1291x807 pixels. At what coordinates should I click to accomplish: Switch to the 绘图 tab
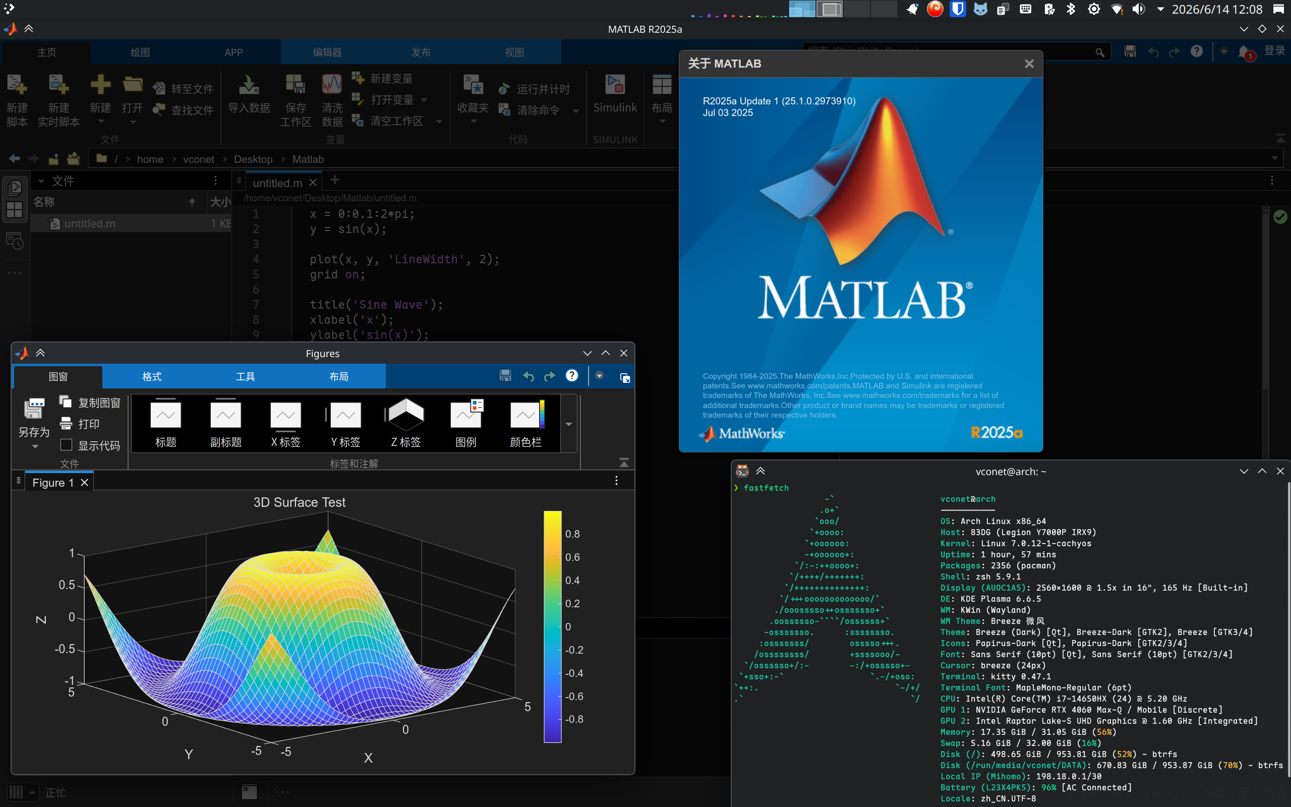click(x=140, y=52)
